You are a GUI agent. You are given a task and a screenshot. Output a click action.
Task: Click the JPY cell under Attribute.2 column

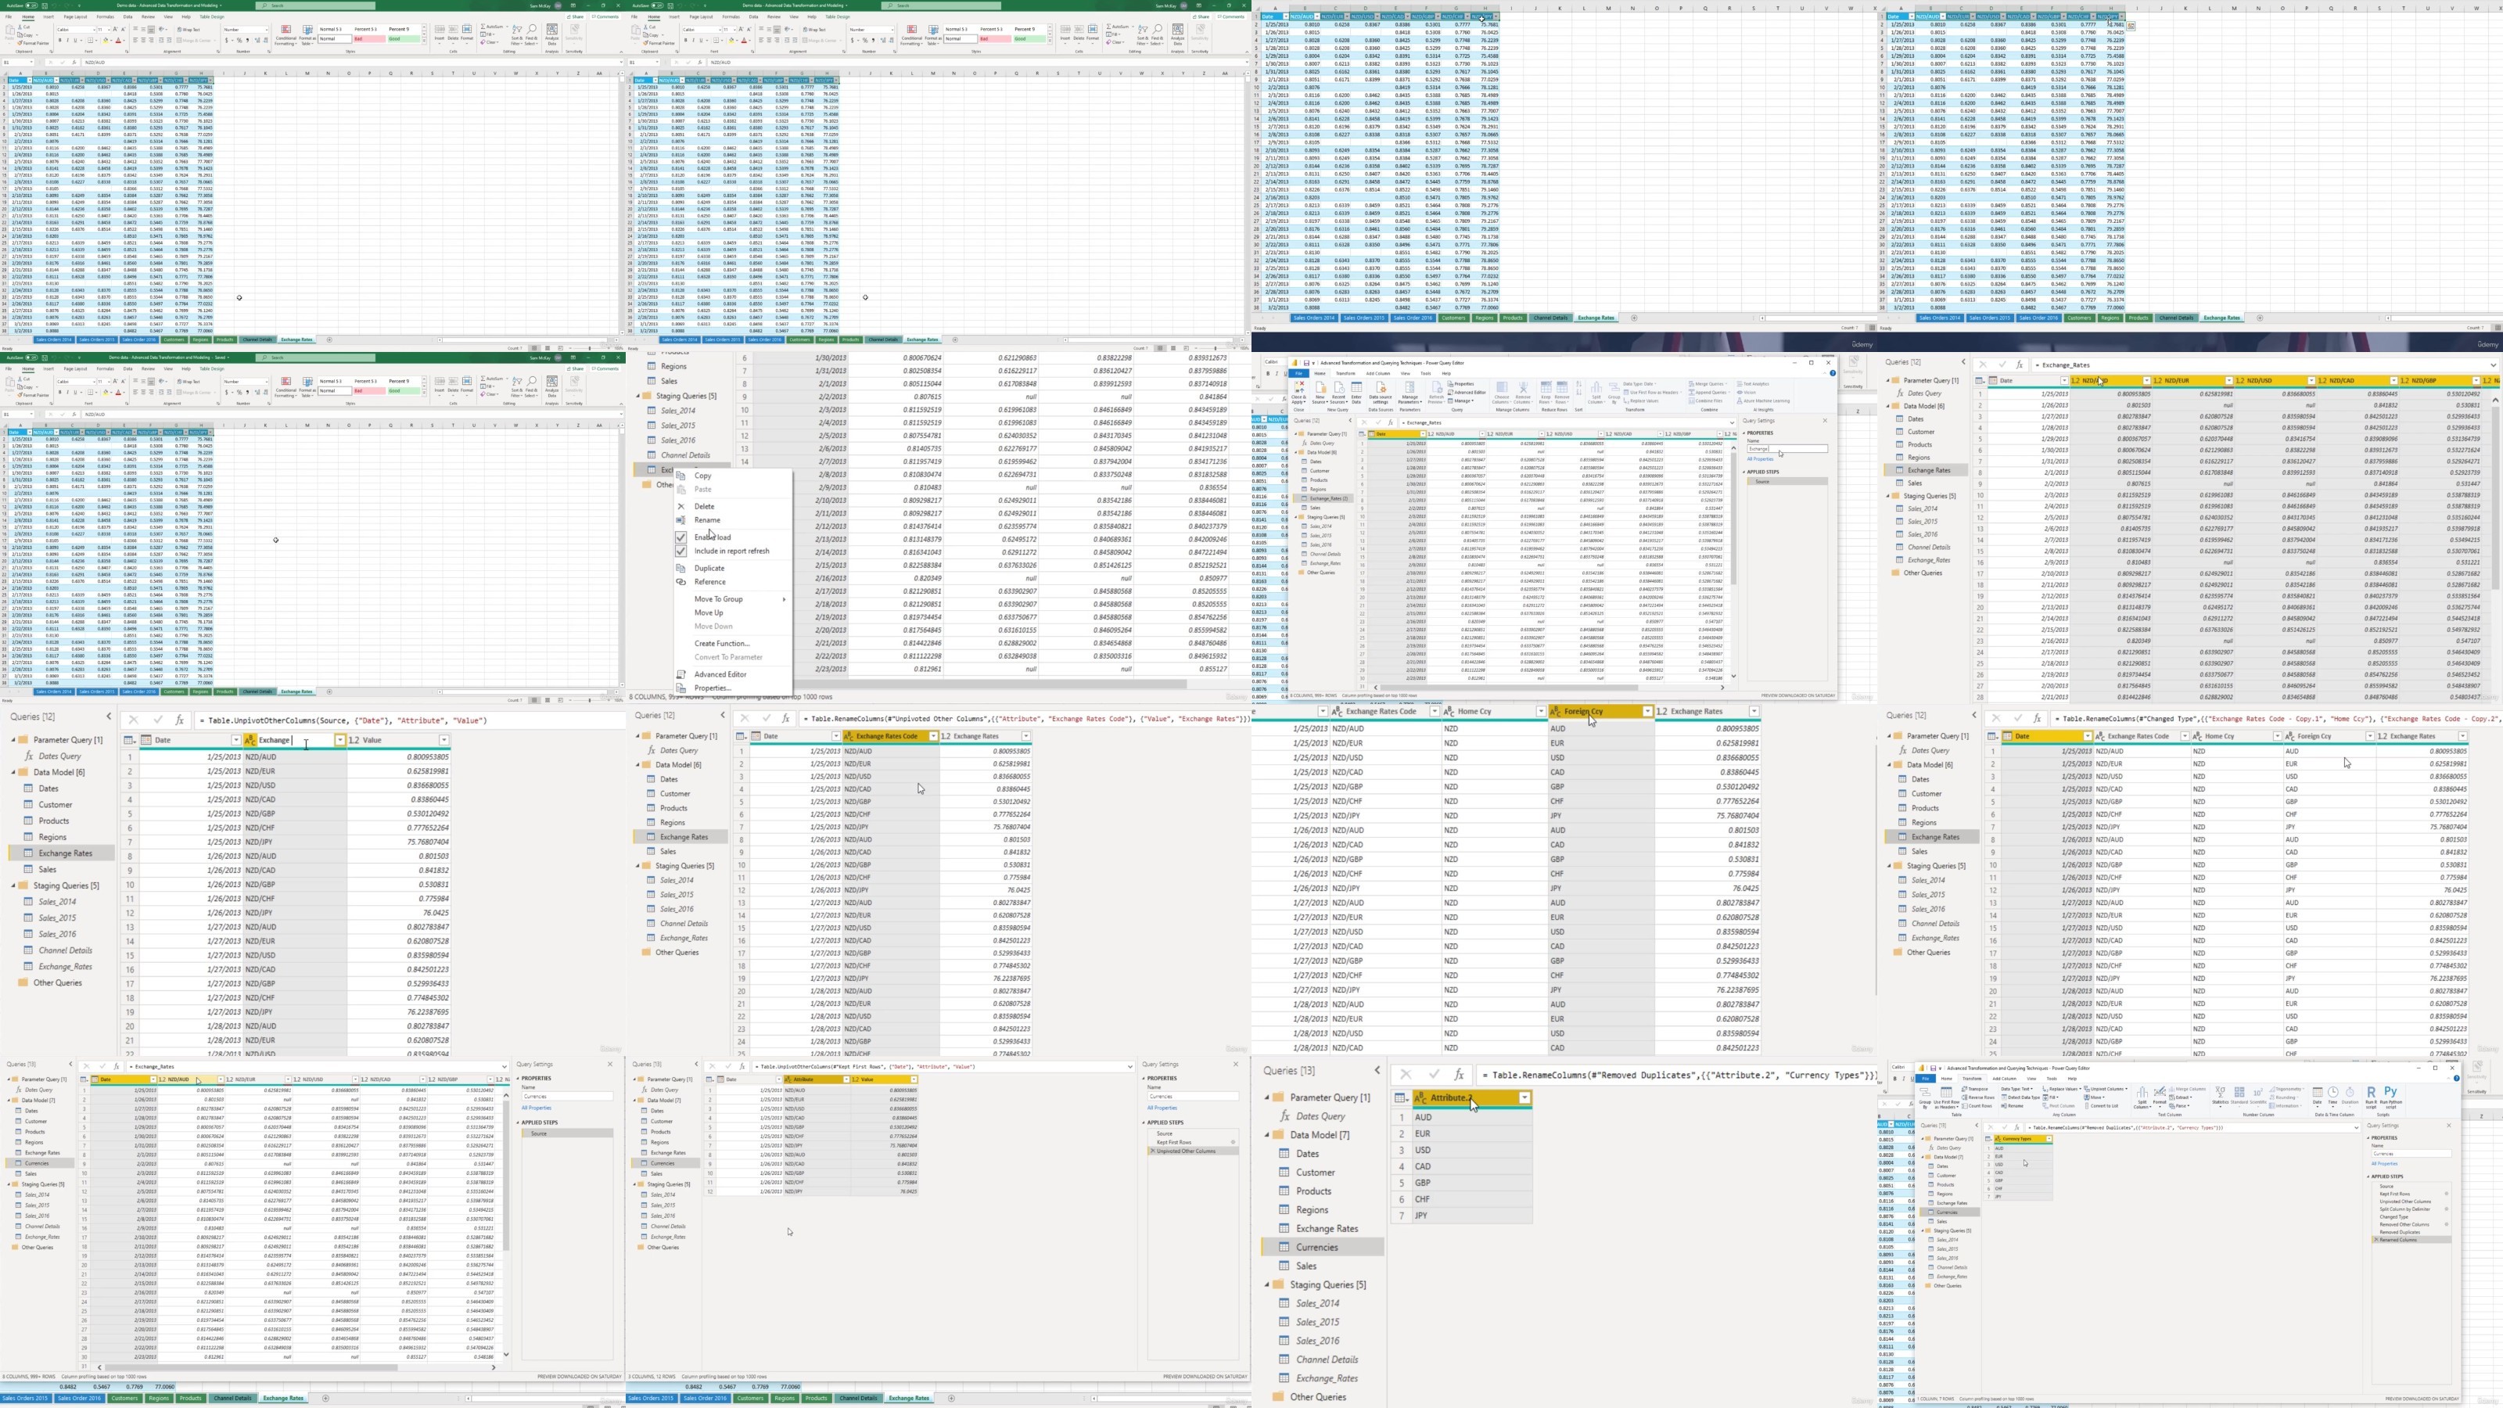pos(1471,1216)
